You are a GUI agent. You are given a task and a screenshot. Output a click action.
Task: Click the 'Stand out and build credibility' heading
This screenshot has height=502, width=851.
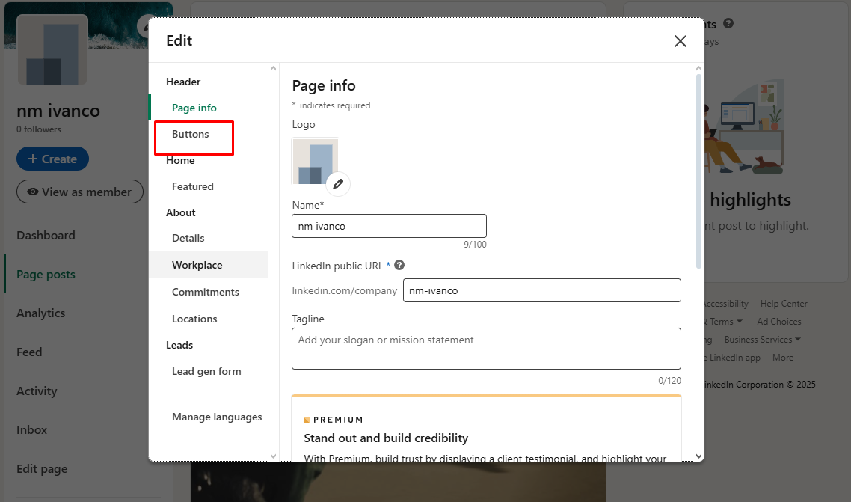pos(386,438)
